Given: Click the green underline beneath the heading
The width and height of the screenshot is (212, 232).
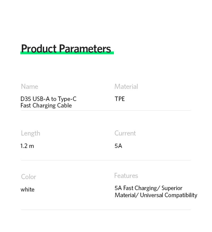Looking at the screenshot, I should pyautogui.click(x=67, y=53).
